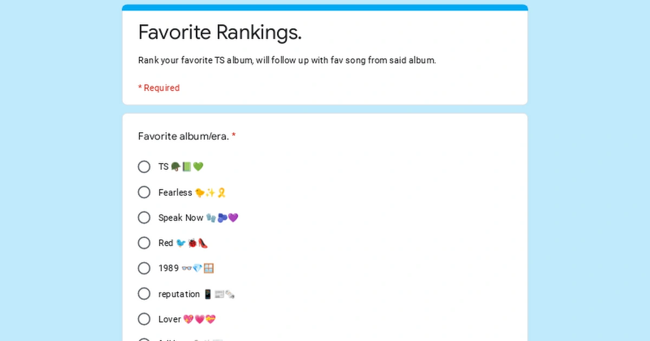
Task: Choose the Lover radio button
Action: tap(144, 319)
